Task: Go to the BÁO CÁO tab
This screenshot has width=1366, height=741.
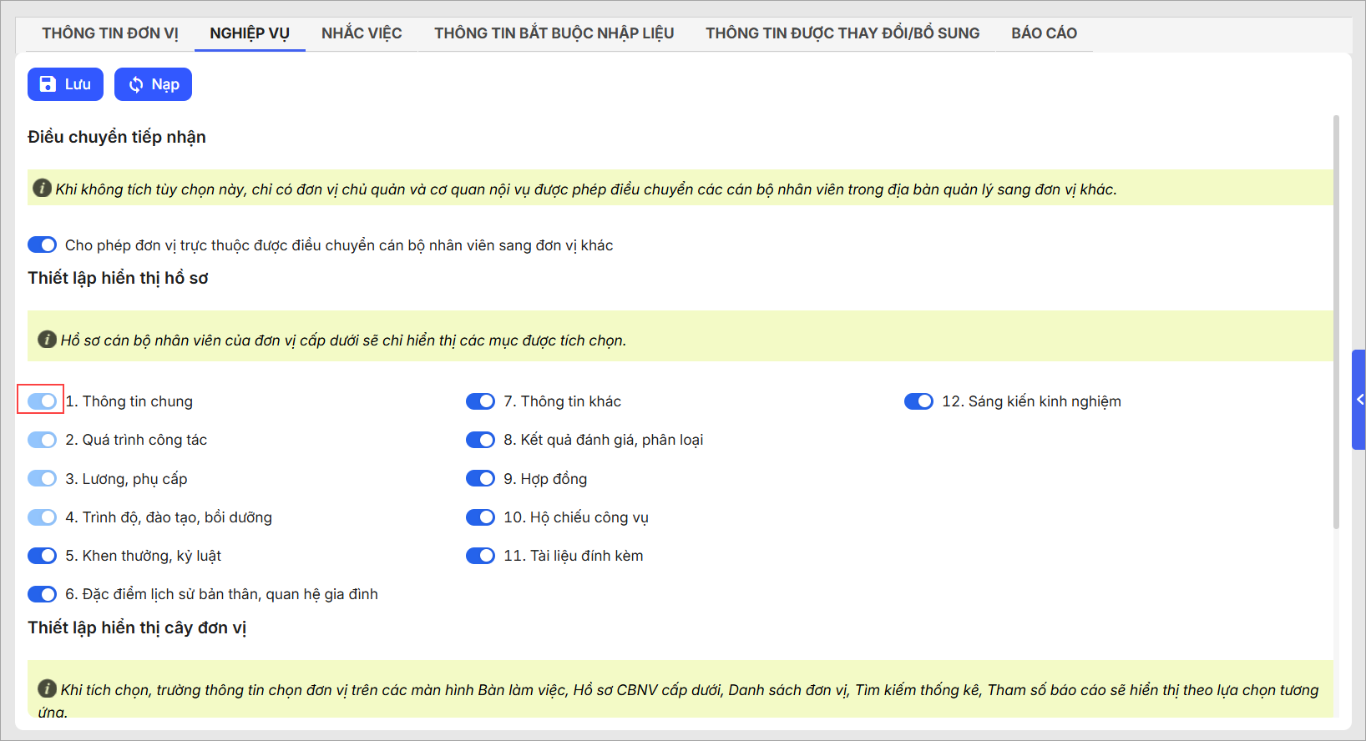Action: click(1044, 33)
